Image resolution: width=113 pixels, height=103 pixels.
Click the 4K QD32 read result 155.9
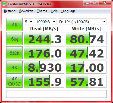tap(44, 81)
